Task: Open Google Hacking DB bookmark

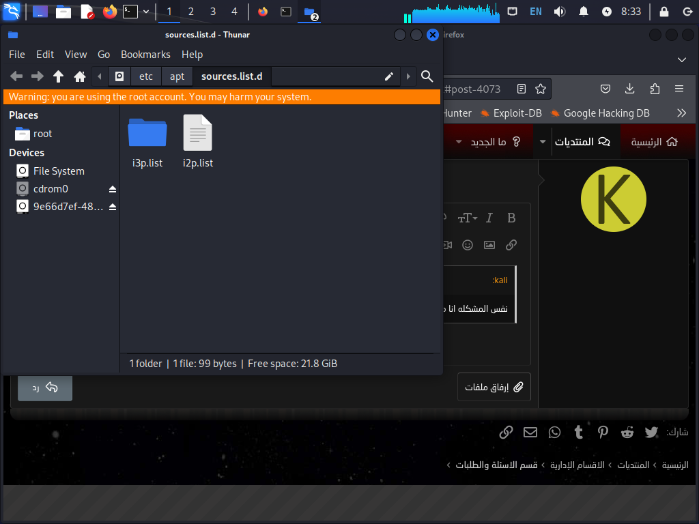Action: (600, 113)
